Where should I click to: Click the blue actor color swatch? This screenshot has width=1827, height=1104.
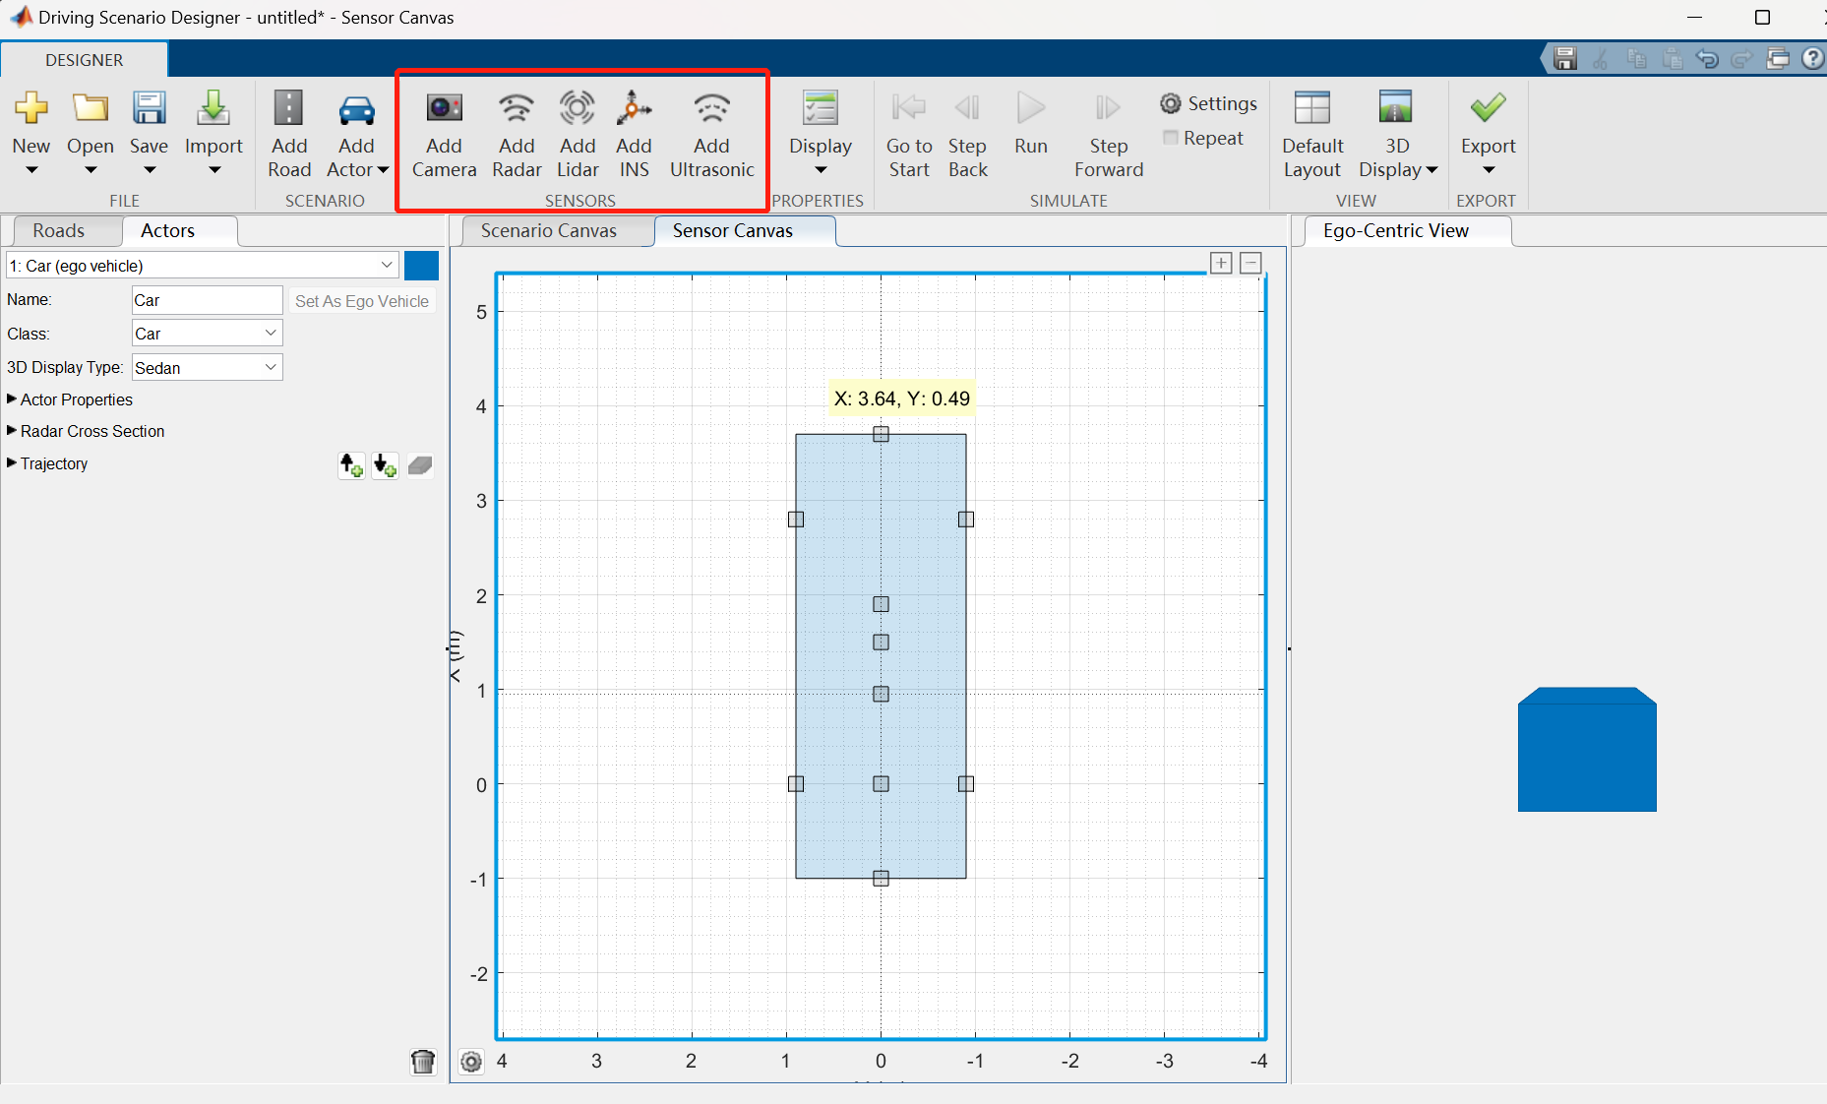(421, 266)
